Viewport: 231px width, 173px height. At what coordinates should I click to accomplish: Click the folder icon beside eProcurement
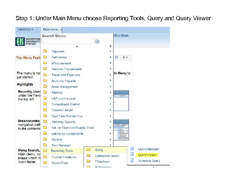(x=45, y=63)
